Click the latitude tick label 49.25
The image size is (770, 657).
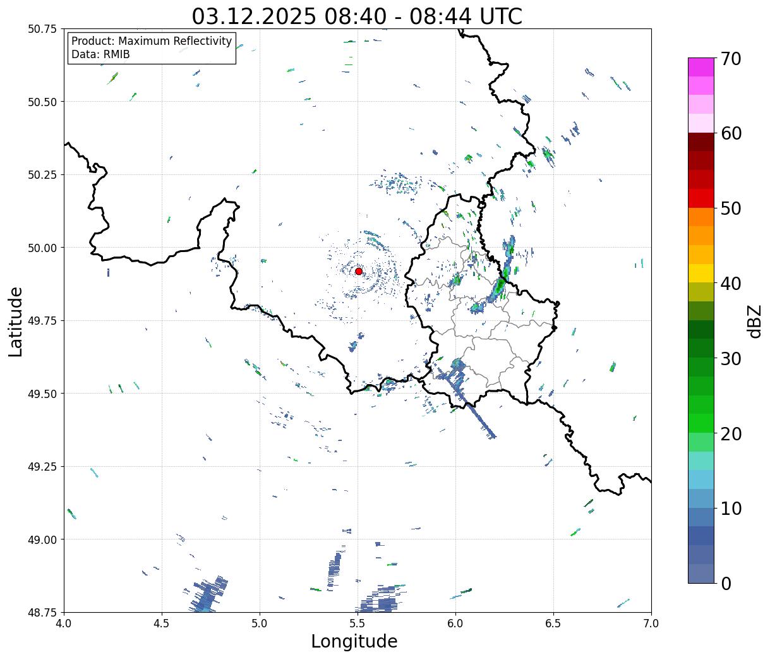[42, 467]
